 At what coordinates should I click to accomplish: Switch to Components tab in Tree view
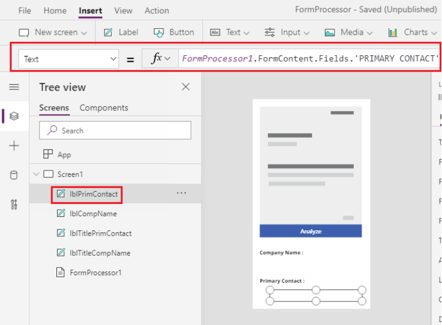click(103, 108)
